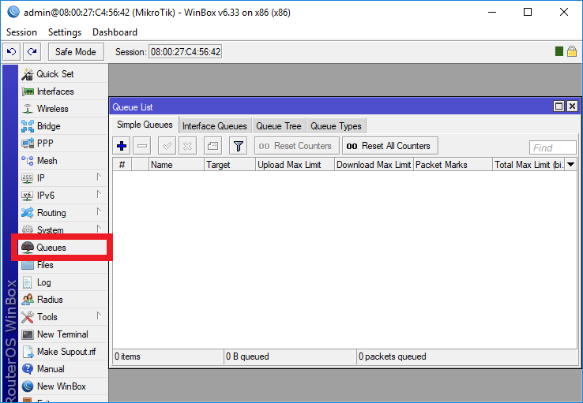Select the Simple Queues tab
Image resolution: width=583 pixels, height=403 pixels.
145,125
